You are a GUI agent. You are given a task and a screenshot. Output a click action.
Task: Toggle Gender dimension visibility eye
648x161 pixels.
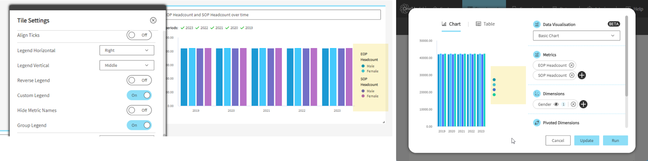pos(556,104)
